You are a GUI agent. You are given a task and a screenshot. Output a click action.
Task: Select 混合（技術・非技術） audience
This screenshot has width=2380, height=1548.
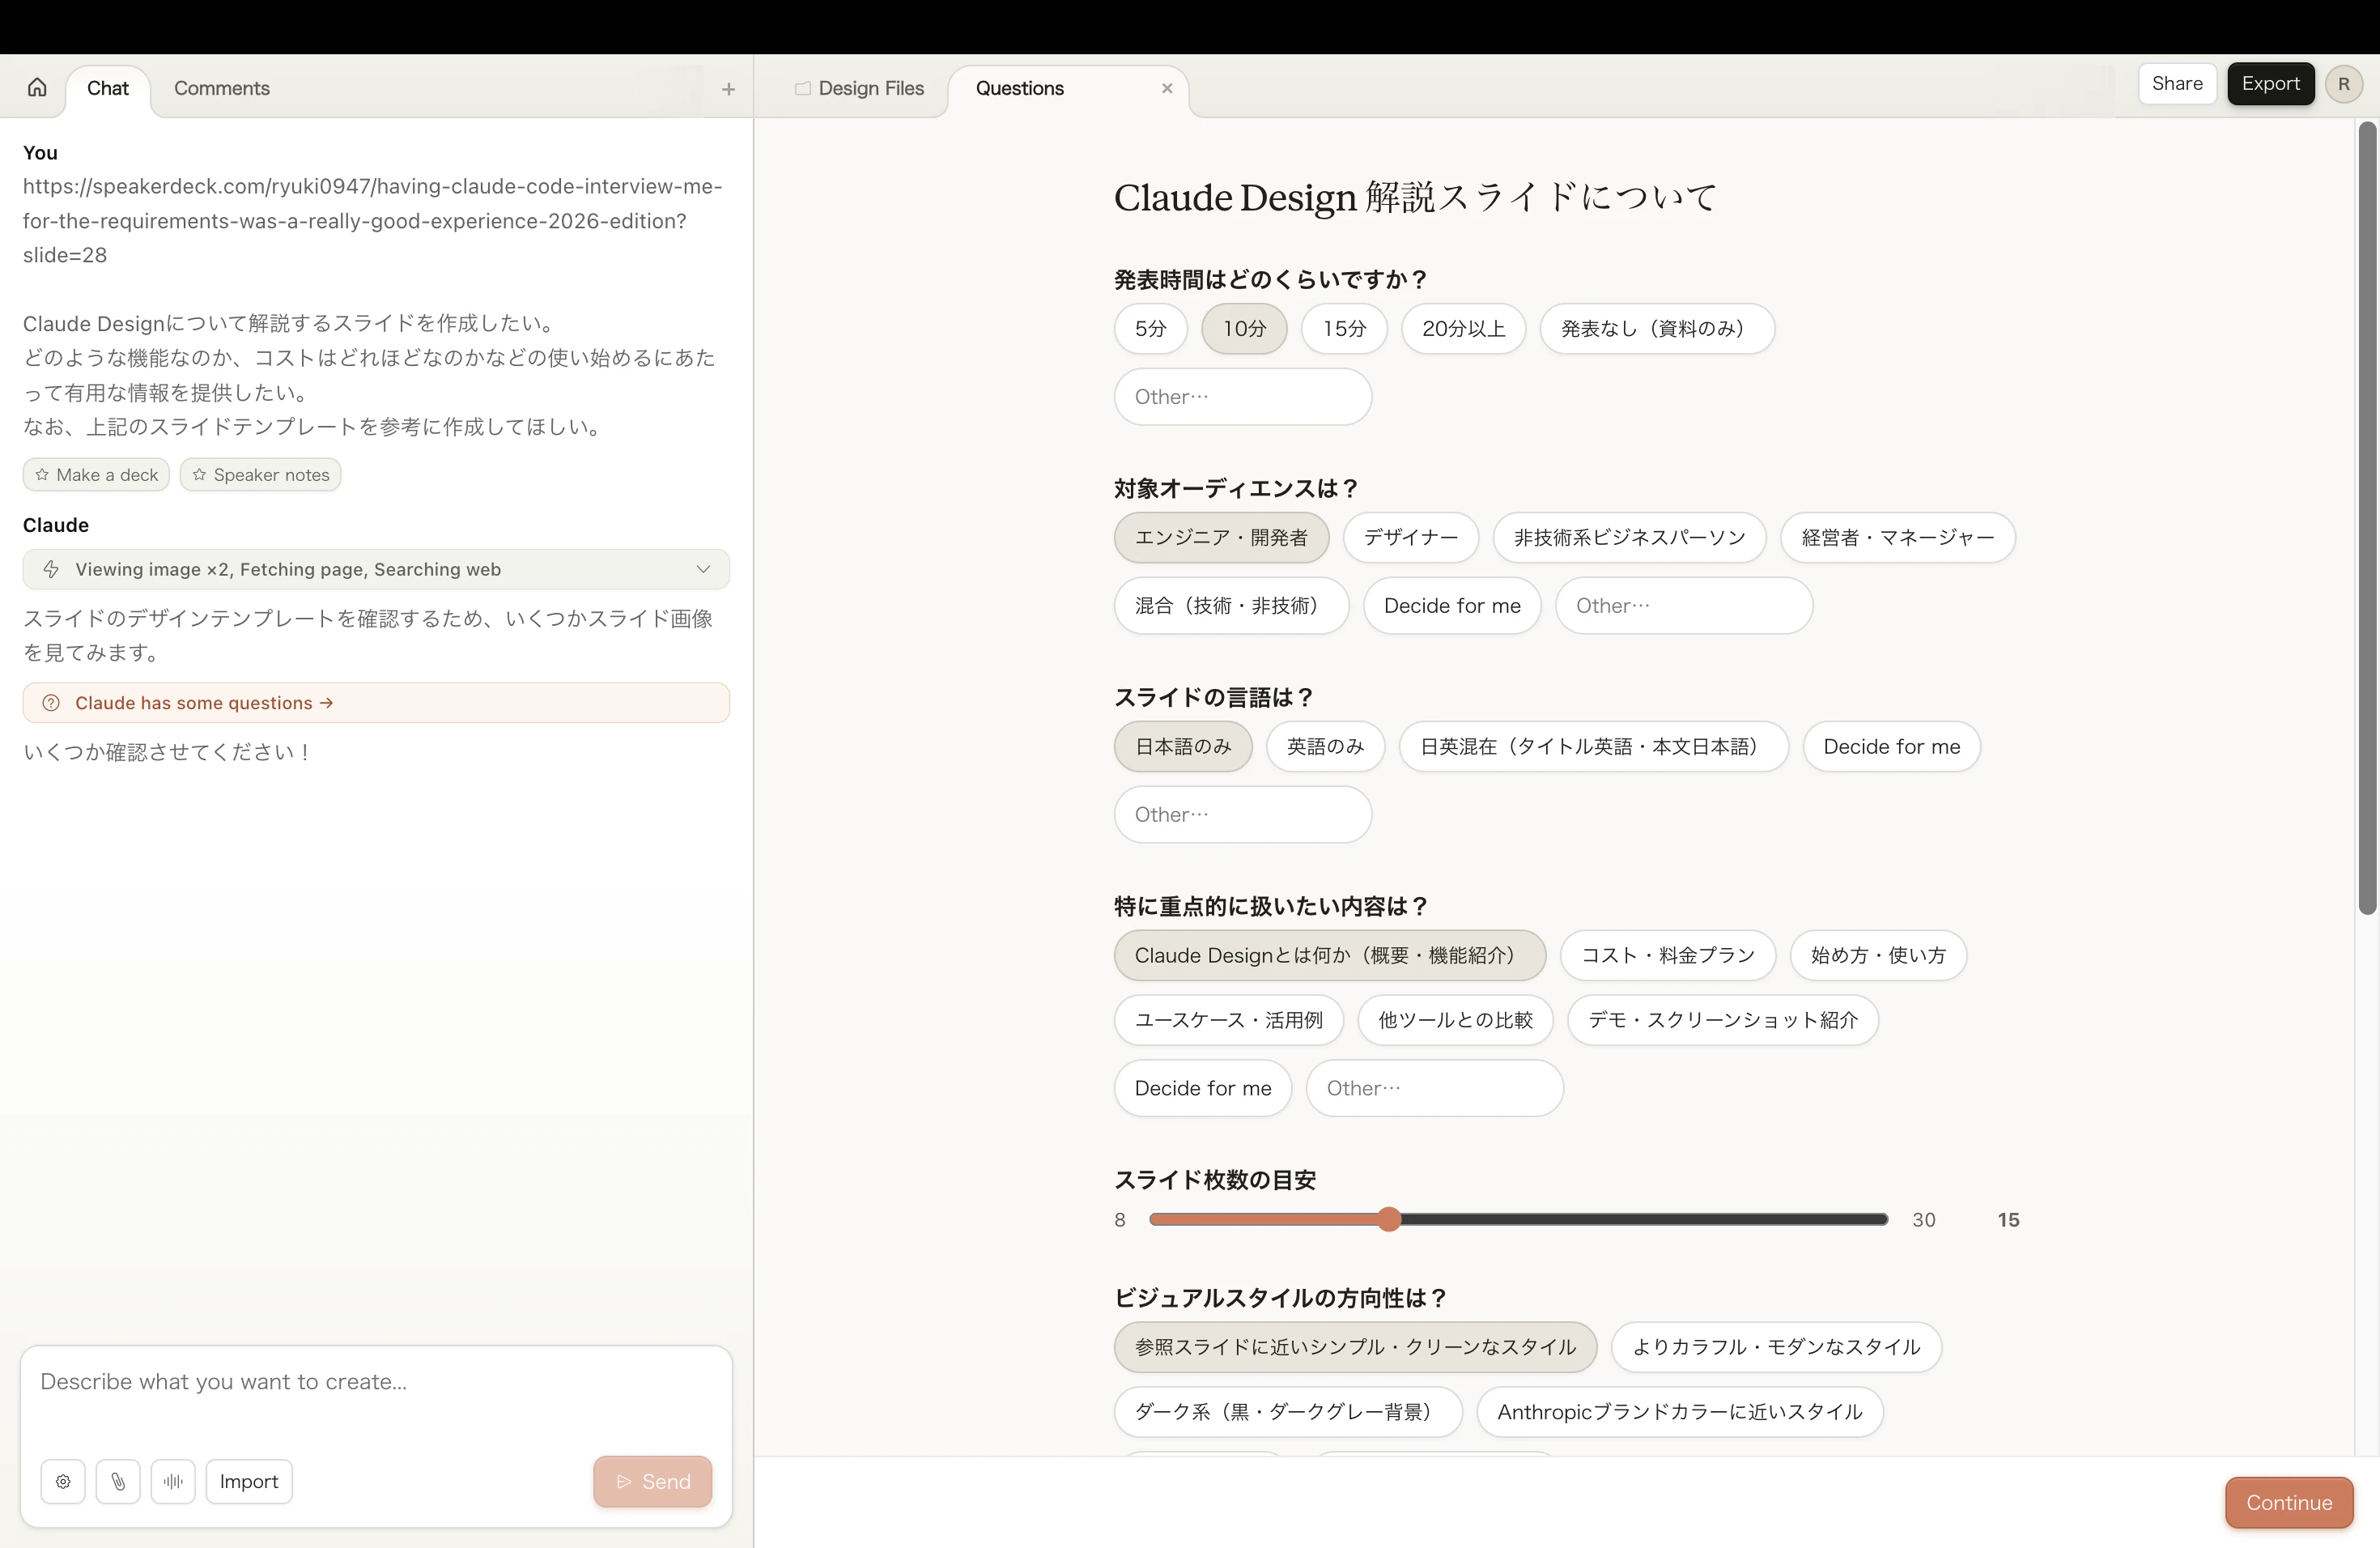coord(1231,605)
